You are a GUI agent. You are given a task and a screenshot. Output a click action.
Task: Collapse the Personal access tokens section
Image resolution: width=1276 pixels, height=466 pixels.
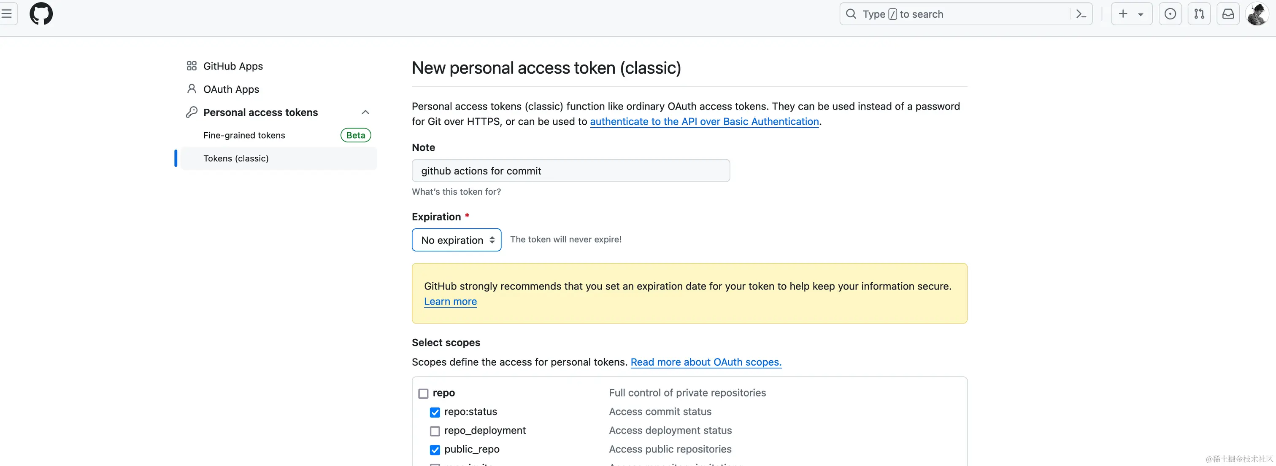365,112
